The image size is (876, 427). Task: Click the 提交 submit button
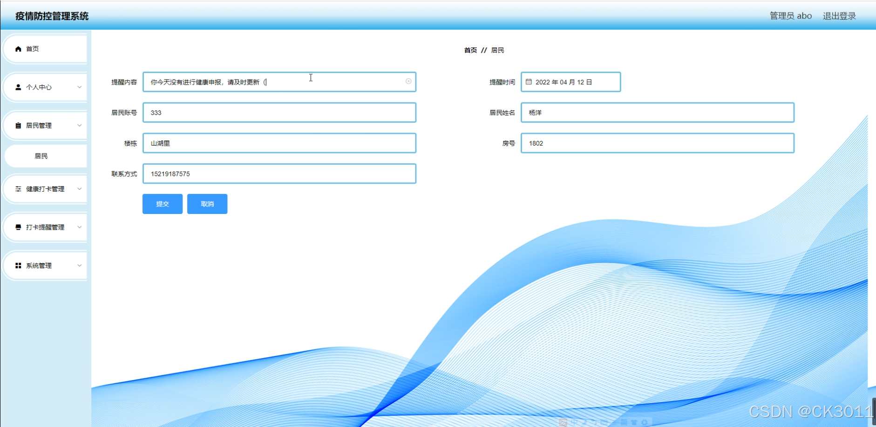pos(163,204)
